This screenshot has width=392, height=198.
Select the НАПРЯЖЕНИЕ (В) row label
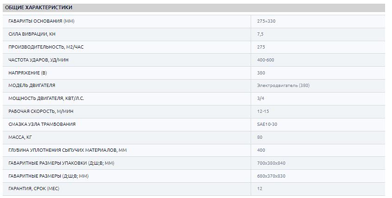pyautogui.click(x=28, y=73)
